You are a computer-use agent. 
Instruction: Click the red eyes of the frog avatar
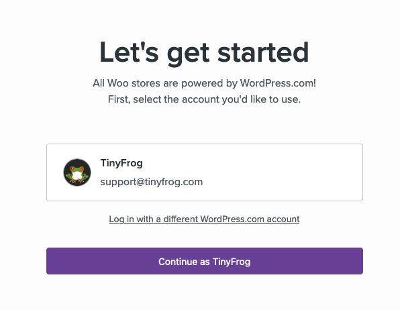coord(77,168)
